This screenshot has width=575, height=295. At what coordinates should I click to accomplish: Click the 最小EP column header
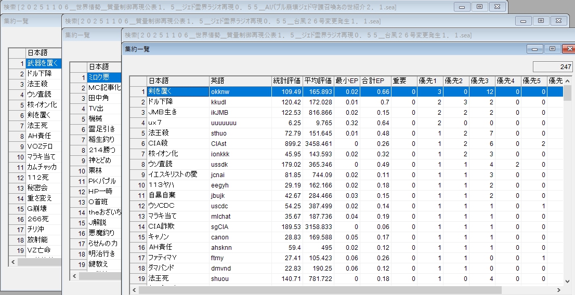(x=347, y=81)
